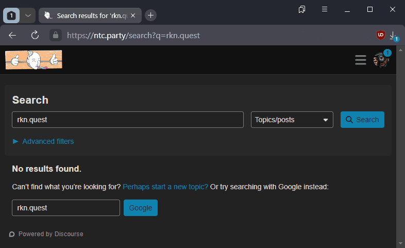405x248 pixels.
Task: Open new tab with plus button
Action: (x=150, y=15)
